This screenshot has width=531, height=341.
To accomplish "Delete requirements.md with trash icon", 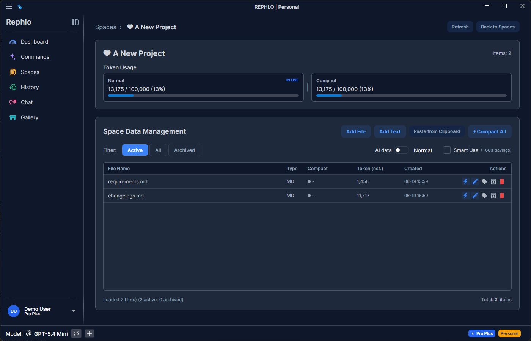I will [x=502, y=181].
